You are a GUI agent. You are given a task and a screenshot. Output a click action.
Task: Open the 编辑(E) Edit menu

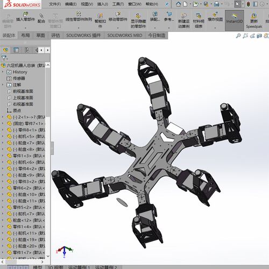tap(70, 4)
